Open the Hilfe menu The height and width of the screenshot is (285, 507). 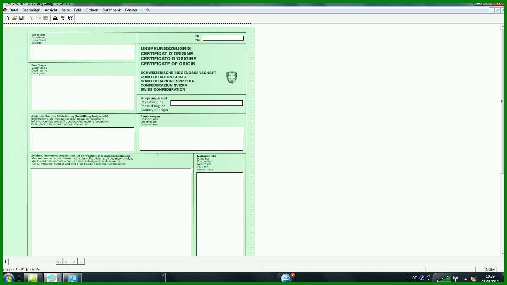point(145,10)
